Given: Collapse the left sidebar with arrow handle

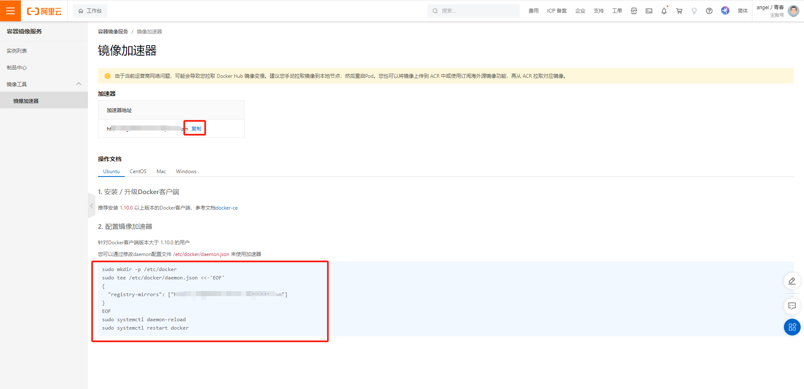Looking at the screenshot, I should coord(92,206).
